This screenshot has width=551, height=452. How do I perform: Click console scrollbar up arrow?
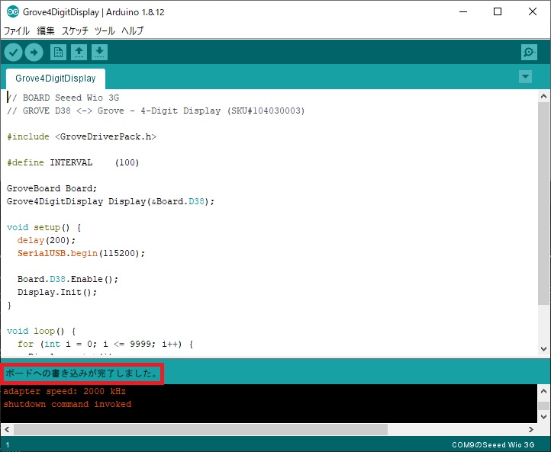coord(543,391)
